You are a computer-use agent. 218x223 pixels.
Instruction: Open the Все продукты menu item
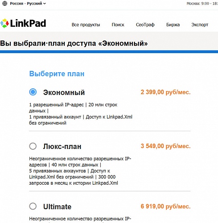(86, 25)
